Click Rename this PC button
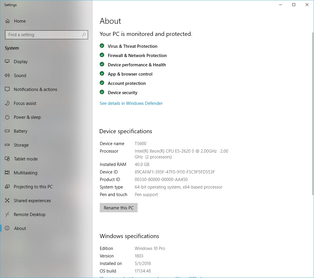The height and width of the screenshot is (278, 314). coord(119,208)
